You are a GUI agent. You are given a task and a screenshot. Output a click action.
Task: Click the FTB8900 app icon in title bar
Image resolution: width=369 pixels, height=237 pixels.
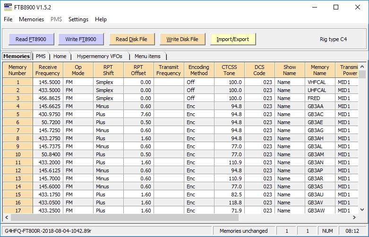tap(8, 7)
